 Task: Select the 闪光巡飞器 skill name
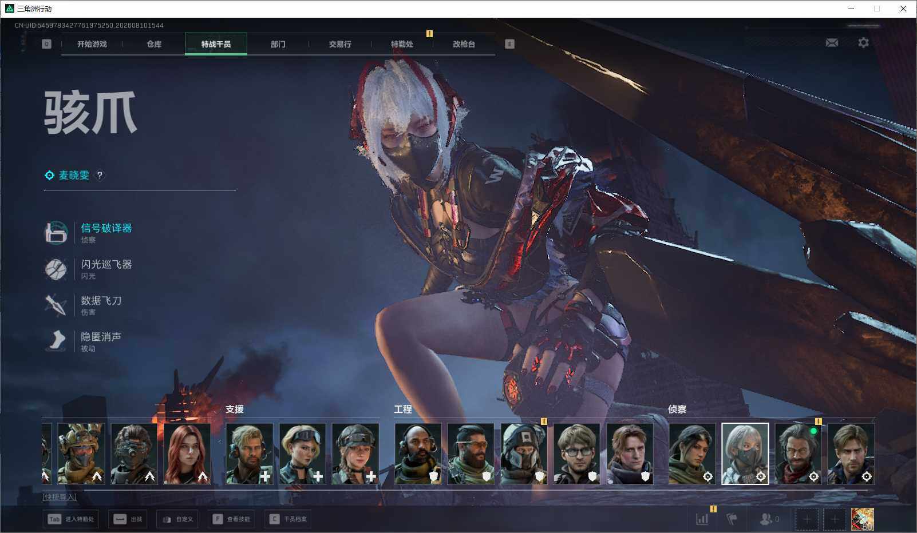point(106,264)
